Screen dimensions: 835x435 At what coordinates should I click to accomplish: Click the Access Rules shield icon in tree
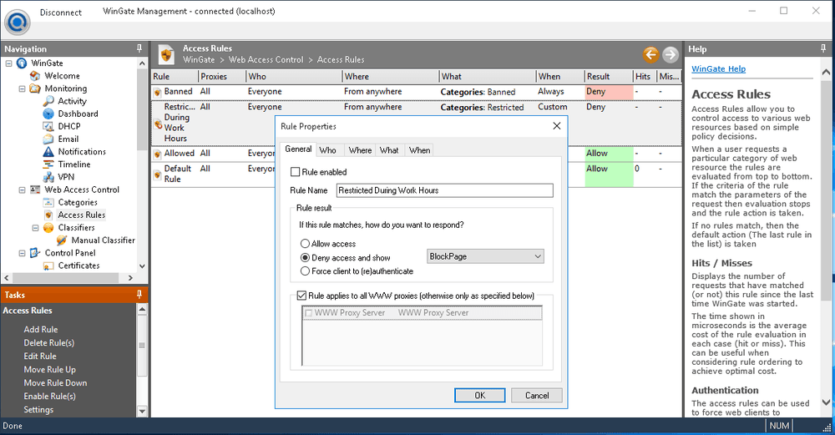[48, 215]
